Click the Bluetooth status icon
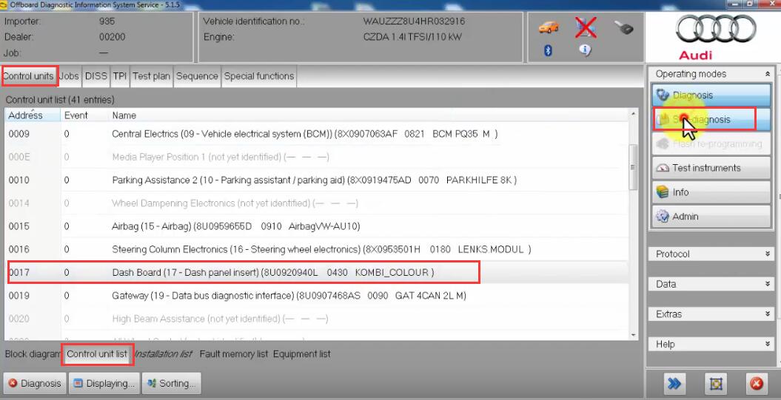This screenshot has width=781, height=400. (548, 50)
